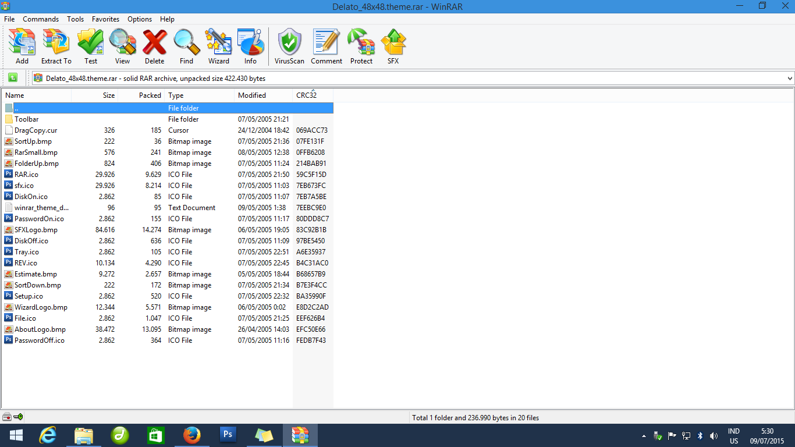Select the file Tray.ico

point(168,252)
